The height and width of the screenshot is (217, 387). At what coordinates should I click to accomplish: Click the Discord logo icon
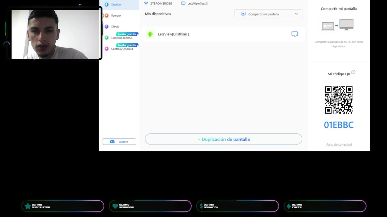click(x=112, y=142)
